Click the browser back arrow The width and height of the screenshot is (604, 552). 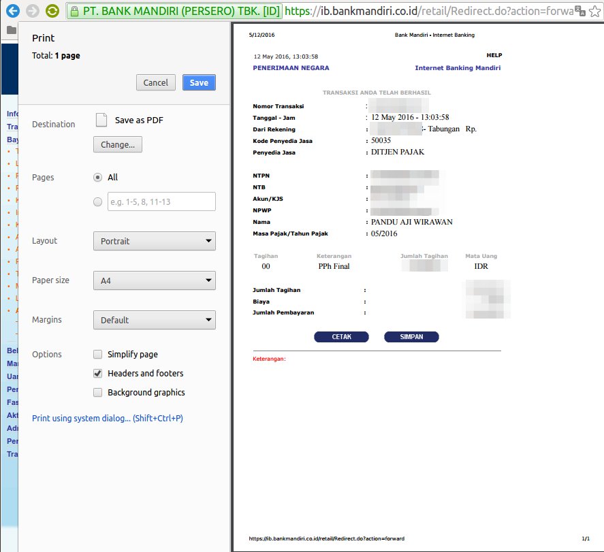click(13, 11)
